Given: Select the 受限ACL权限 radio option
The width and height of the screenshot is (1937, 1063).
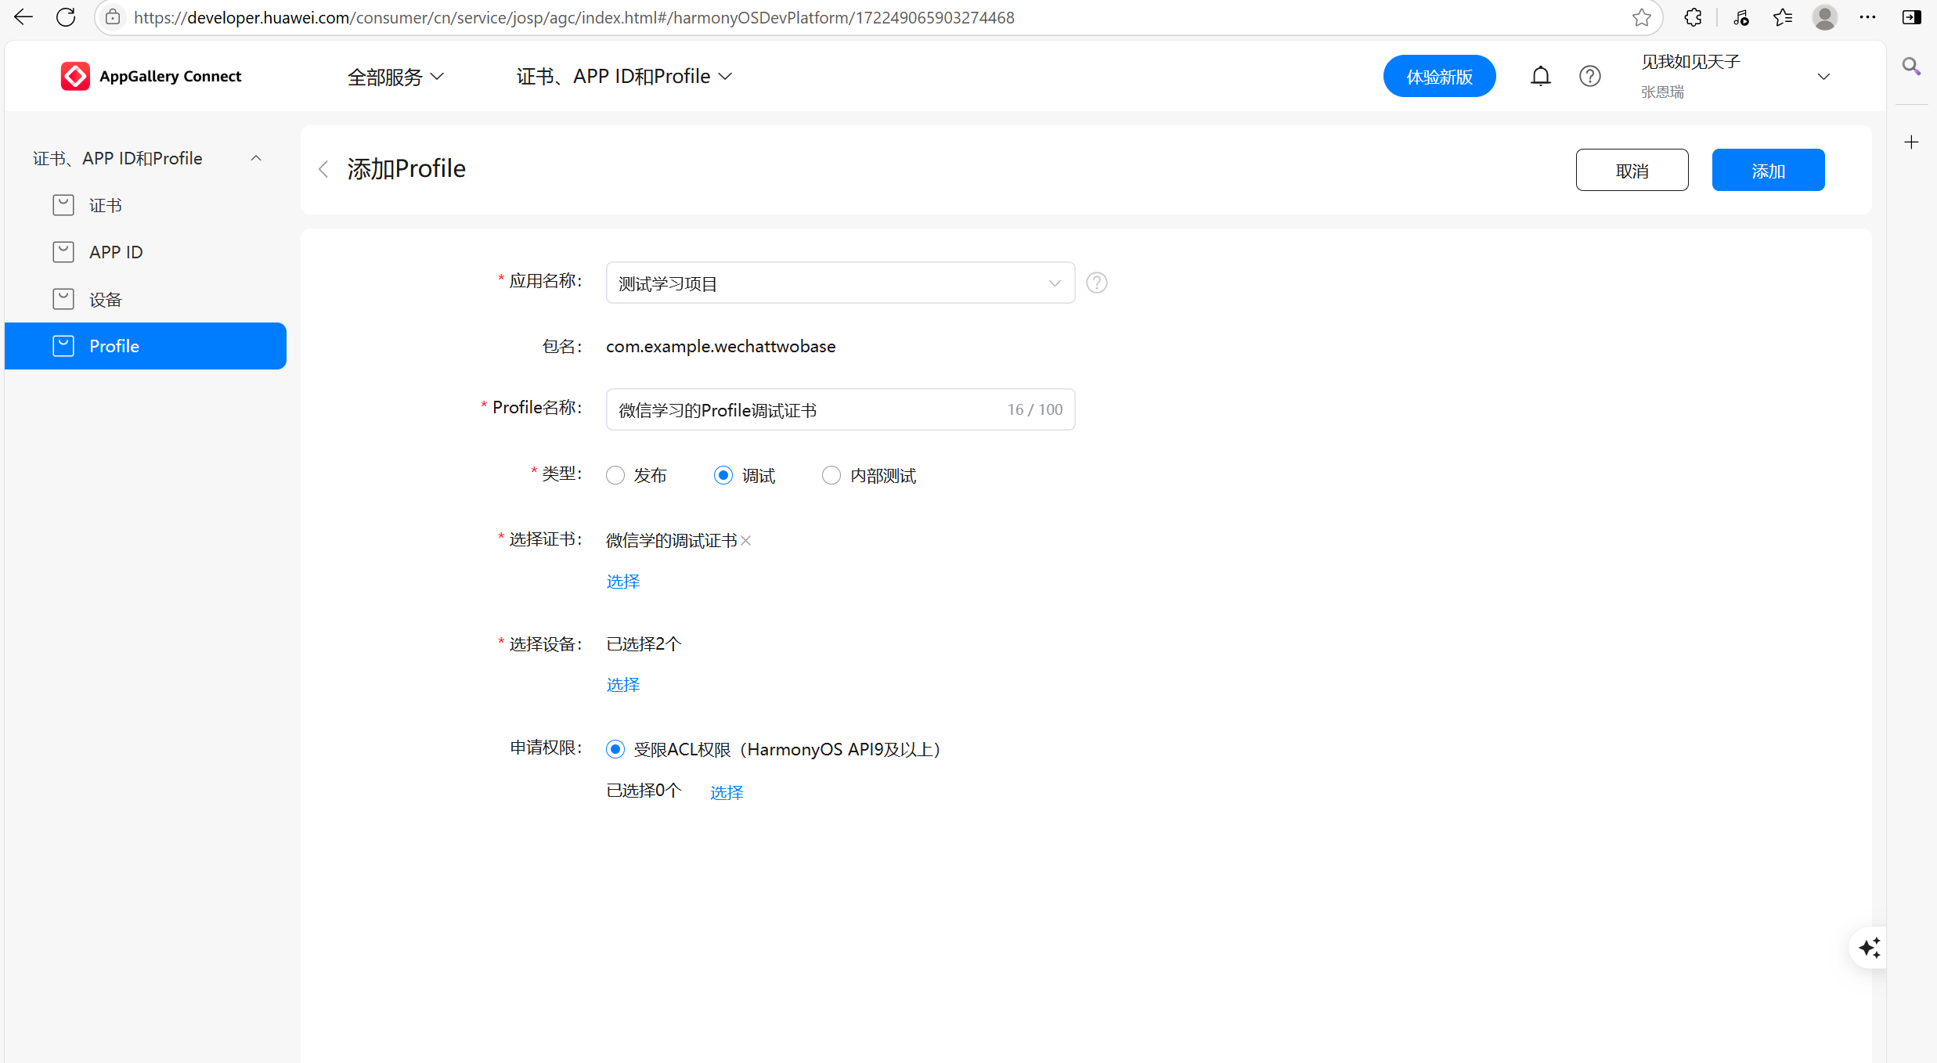Looking at the screenshot, I should [x=615, y=749].
